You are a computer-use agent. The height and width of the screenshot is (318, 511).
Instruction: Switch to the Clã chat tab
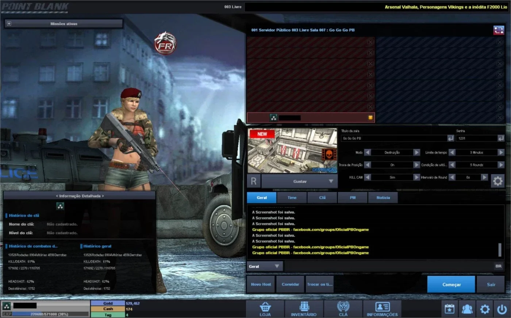pyautogui.click(x=322, y=198)
